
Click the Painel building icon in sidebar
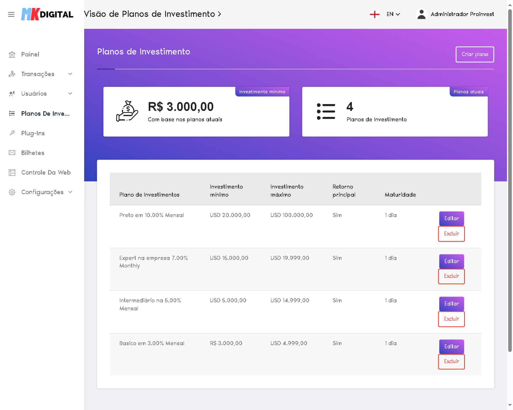[12, 54]
